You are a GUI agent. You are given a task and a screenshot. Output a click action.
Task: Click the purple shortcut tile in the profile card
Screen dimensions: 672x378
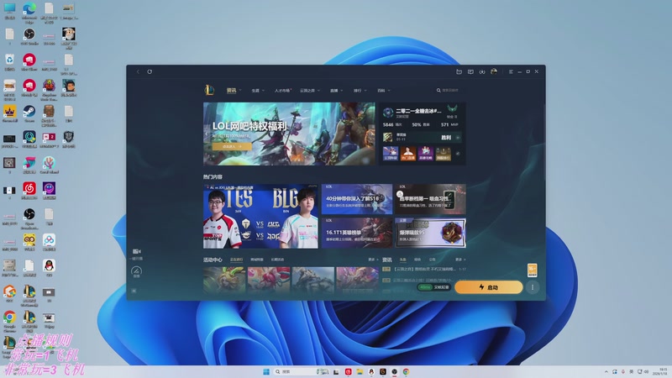(426, 154)
